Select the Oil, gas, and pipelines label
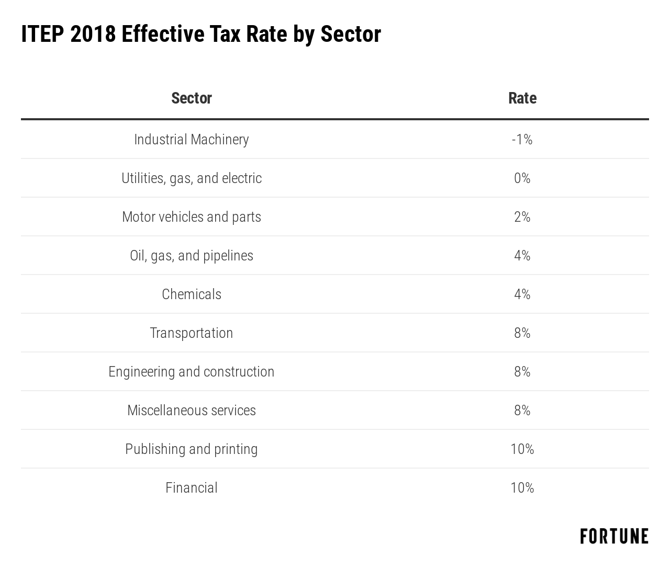Image resolution: width=670 pixels, height=569 pixels. 192,256
